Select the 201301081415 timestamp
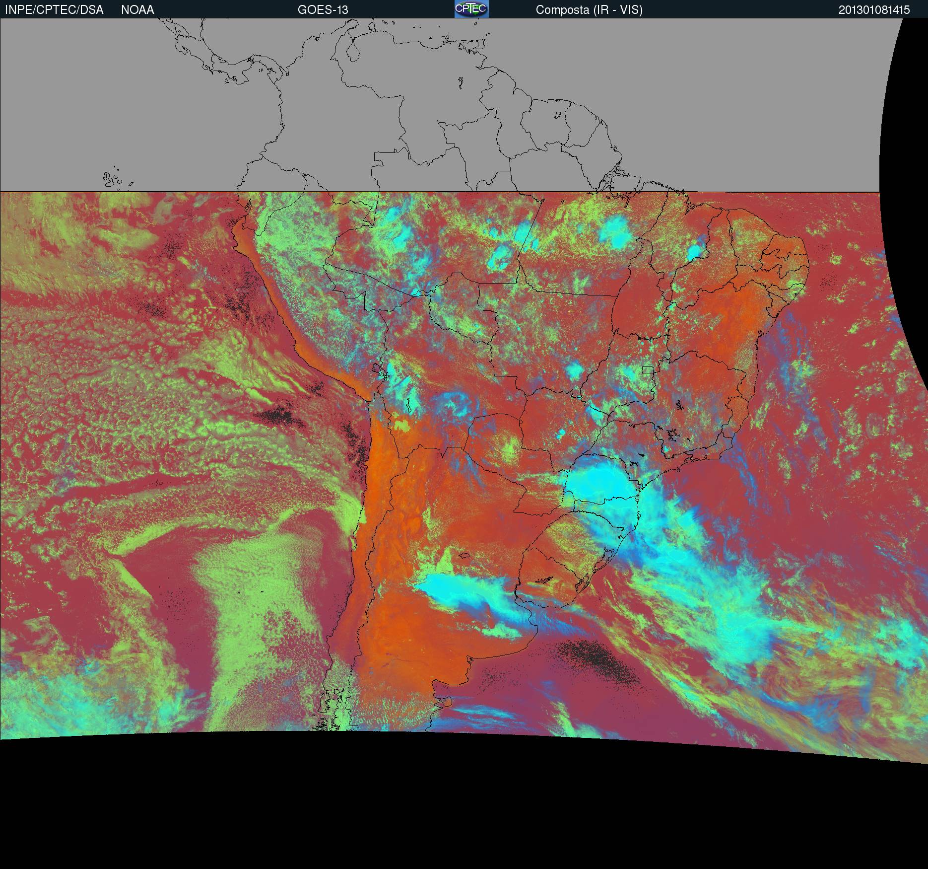The image size is (928, 869). (x=874, y=10)
